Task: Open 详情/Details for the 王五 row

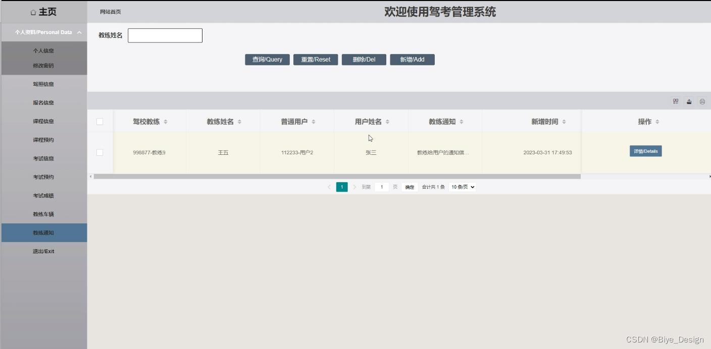Action: (645, 151)
